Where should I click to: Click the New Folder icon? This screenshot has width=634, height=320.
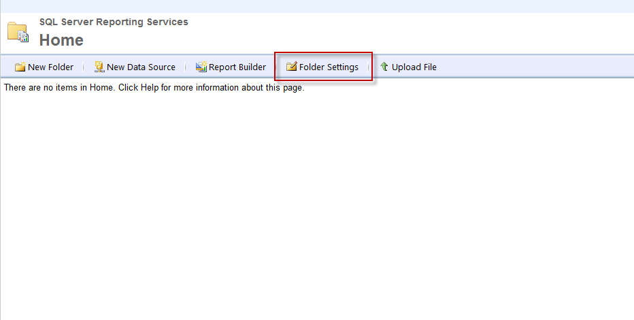(20, 67)
